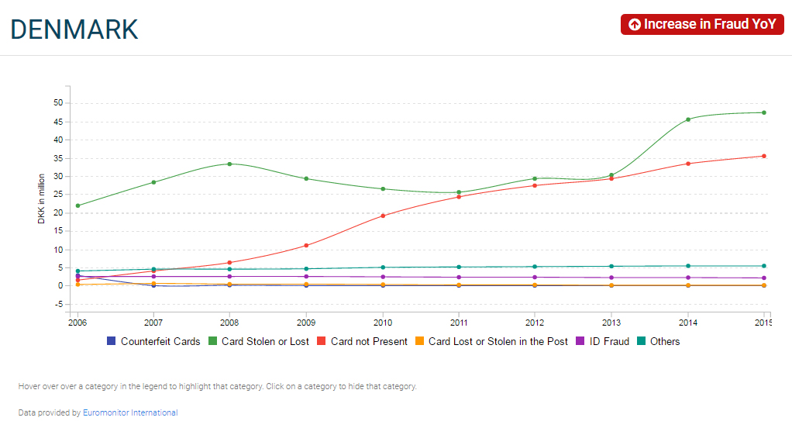
Task: Click the orange Card Lost in Post swatch
Action: 419,341
